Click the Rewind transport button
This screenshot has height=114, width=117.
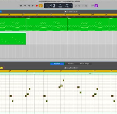click(21, 6)
